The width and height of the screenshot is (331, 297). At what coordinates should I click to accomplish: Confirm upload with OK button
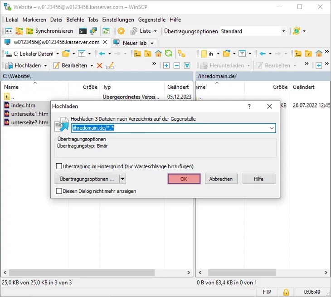184,179
